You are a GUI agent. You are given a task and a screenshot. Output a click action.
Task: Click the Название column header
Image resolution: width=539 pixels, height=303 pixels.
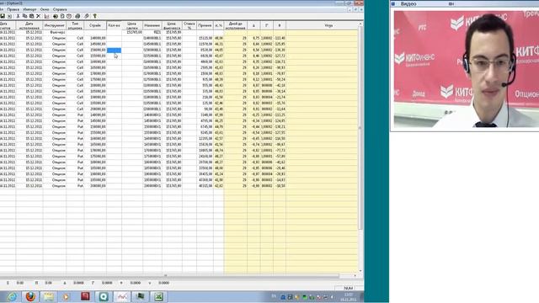point(152,25)
